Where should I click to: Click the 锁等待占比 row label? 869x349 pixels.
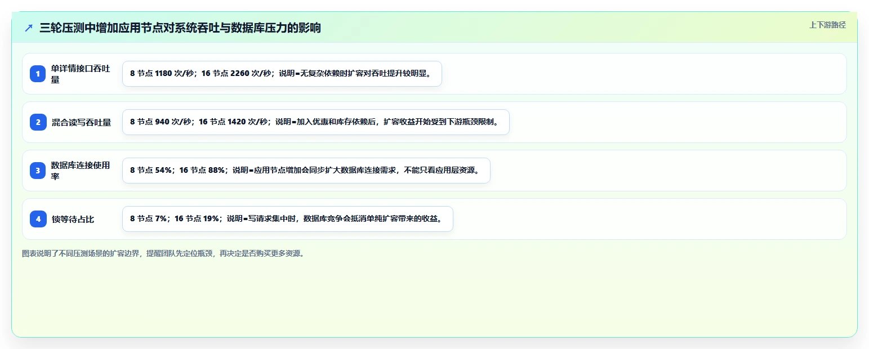(x=73, y=220)
